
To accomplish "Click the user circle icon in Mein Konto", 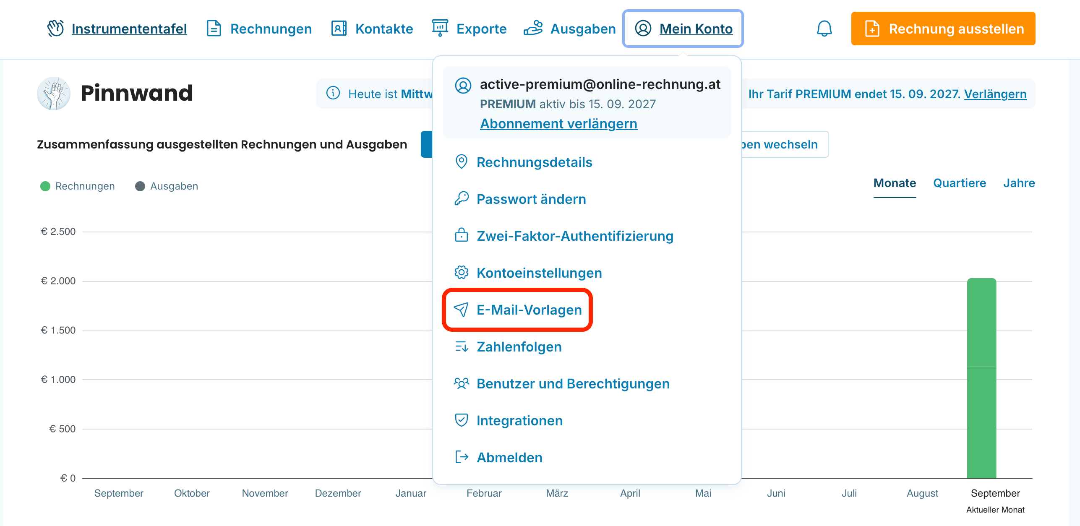I will click(x=643, y=29).
